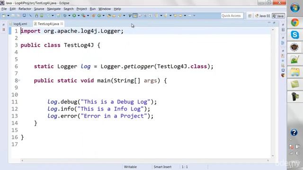
Task: Click the 1 : 1 cursor position entry
Action: (185, 167)
